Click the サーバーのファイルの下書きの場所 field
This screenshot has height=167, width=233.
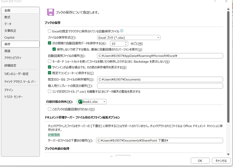160,140
